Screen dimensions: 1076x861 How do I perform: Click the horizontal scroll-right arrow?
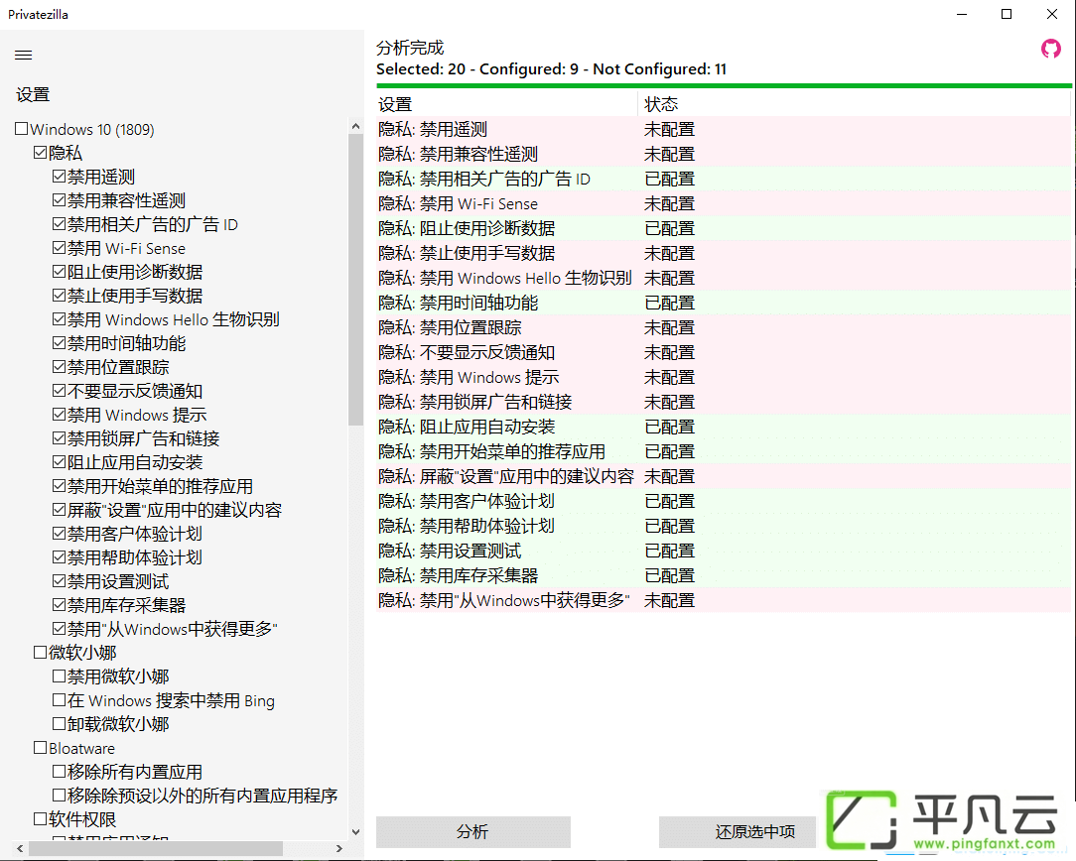coord(339,849)
